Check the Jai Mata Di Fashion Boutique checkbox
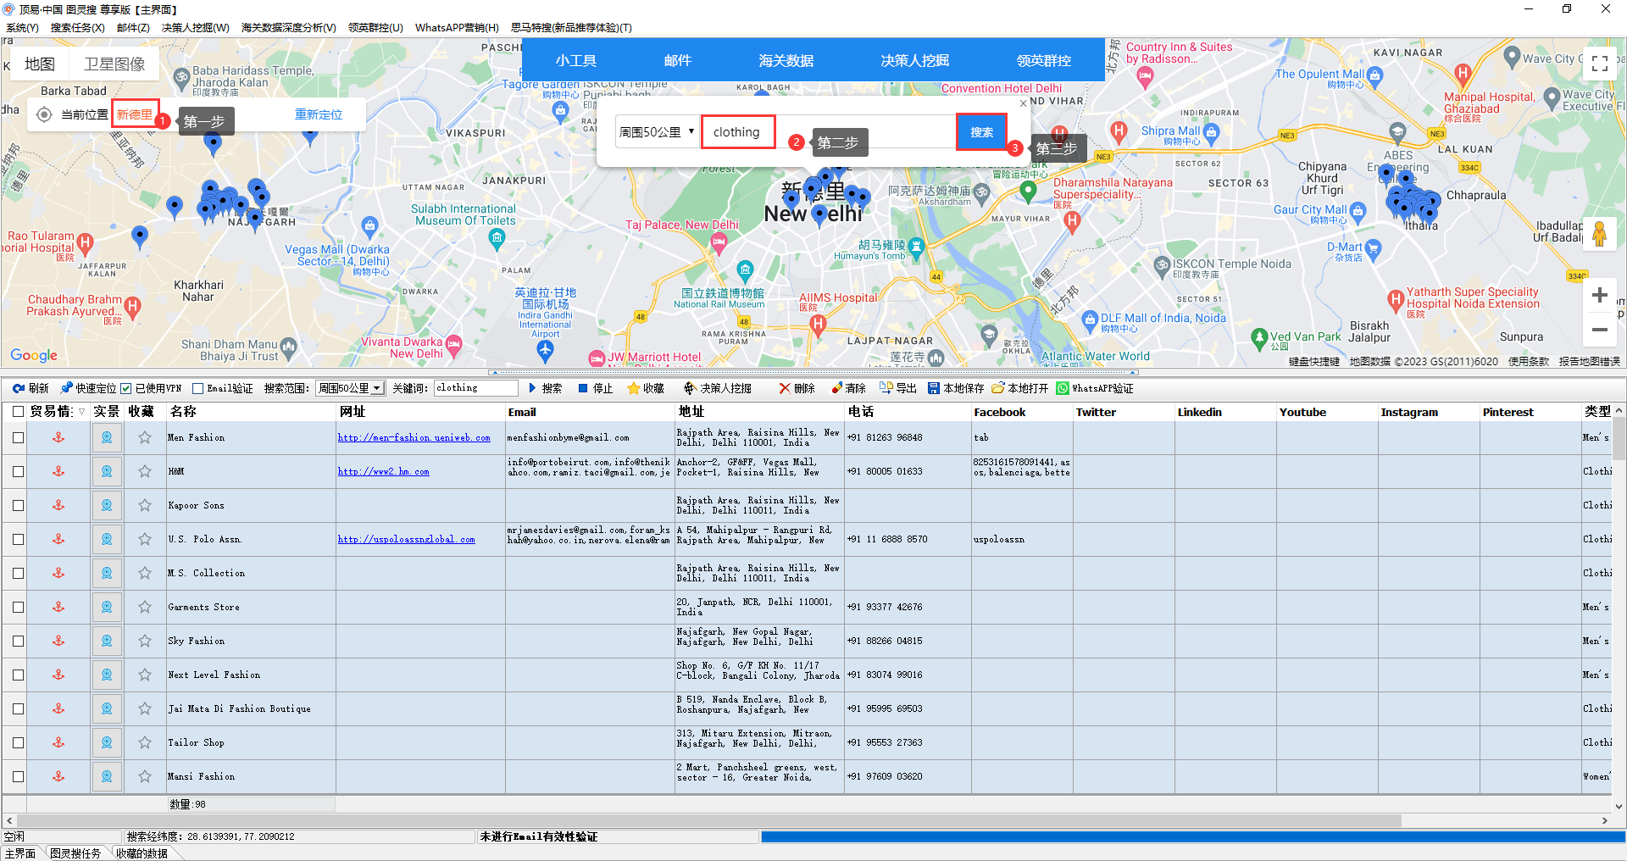The width and height of the screenshot is (1627, 861). click(x=18, y=708)
